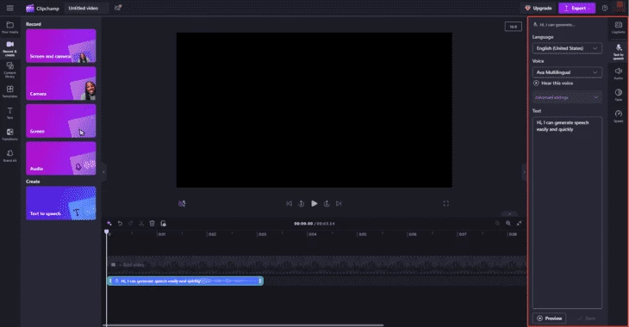Click the 0:04 mark on the ruler
Image resolution: width=629 pixels, height=327 pixels.
[312, 234]
